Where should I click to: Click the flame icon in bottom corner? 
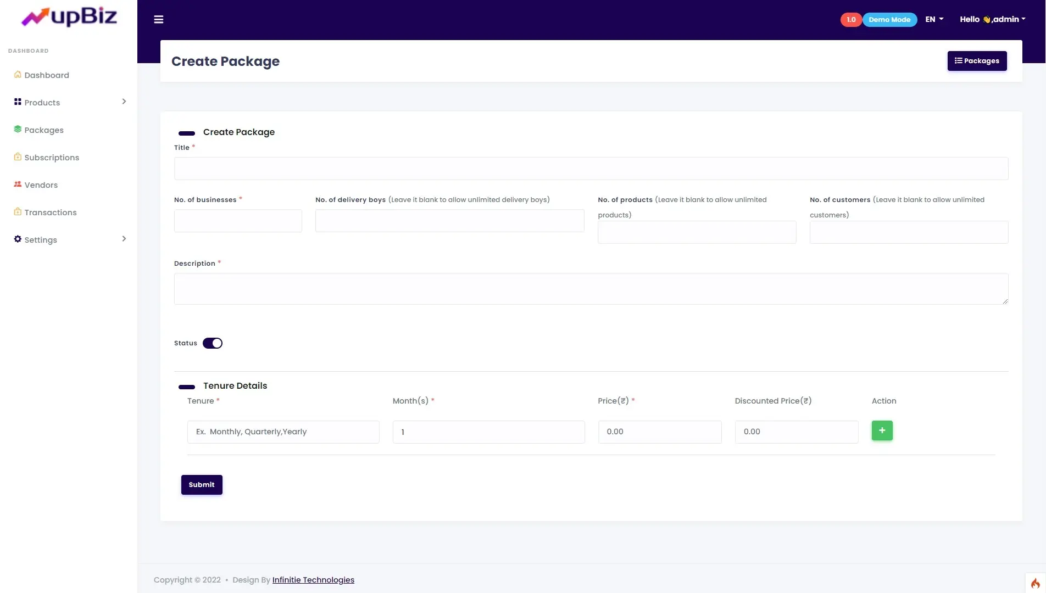(x=1035, y=583)
